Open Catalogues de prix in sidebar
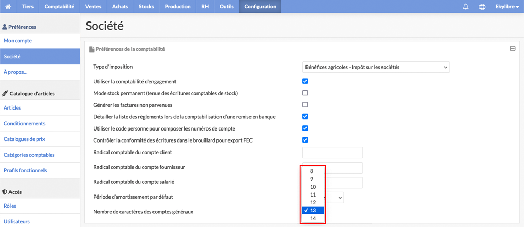 tap(40, 139)
